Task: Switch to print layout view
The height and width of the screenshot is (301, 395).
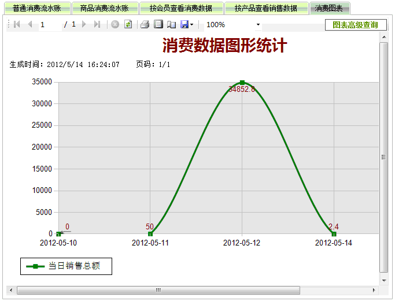Action: click(x=158, y=25)
